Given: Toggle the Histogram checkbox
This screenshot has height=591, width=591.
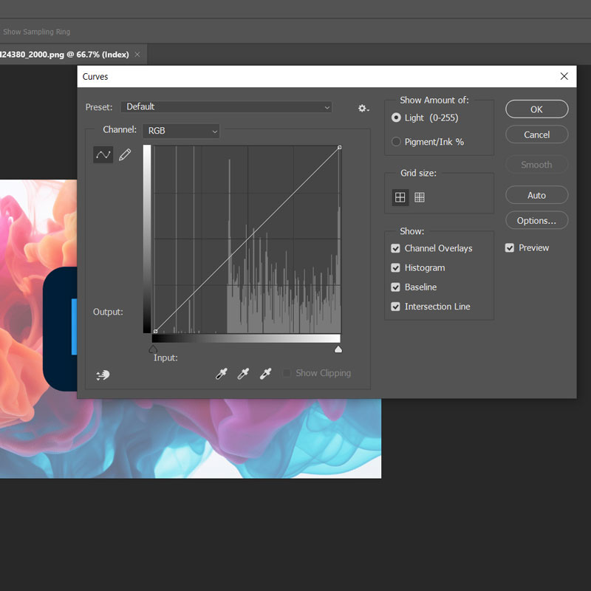Looking at the screenshot, I should tap(395, 267).
